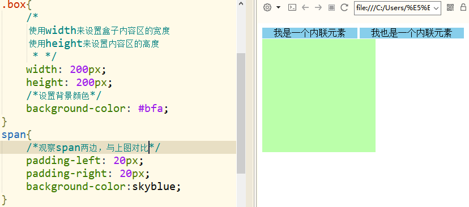Viewport: 469px width, 207px height.
Task: Go back in the preview browser
Action: coord(305,7)
